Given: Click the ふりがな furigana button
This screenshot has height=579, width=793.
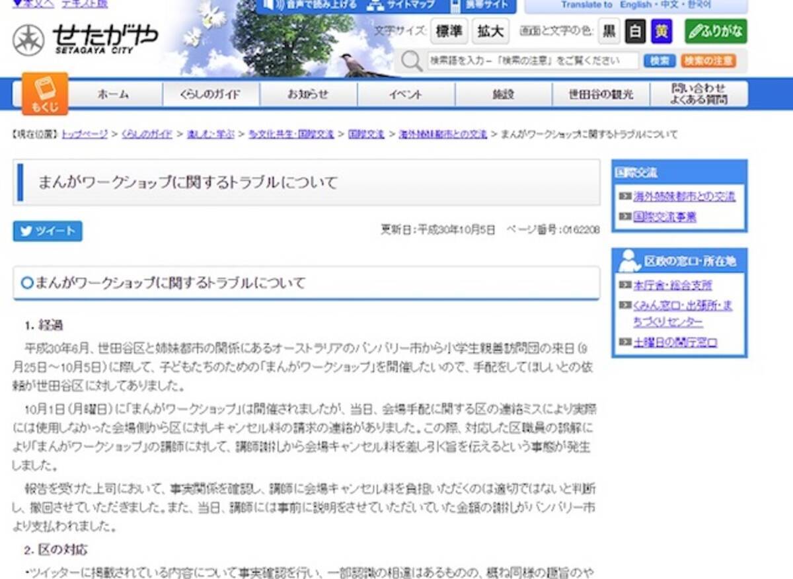Looking at the screenshot, I should coord(716,31).
